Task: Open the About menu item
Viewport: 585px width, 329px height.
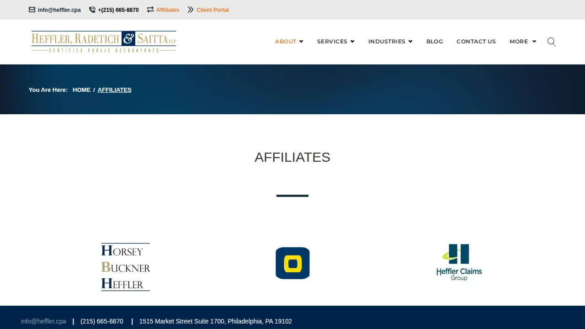Action: click(286, 42)
